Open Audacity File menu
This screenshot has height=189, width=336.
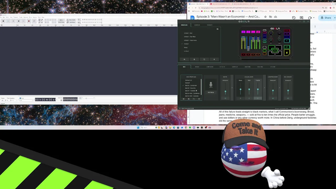pyautogui.click(x=1, y=17)
